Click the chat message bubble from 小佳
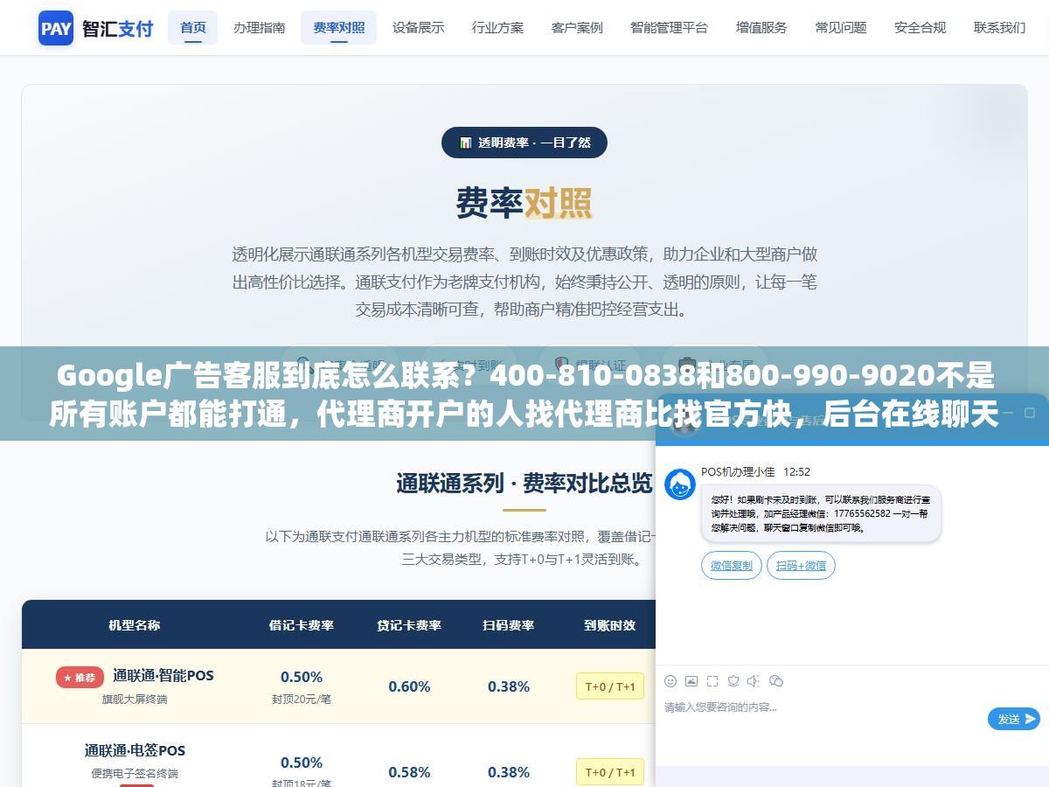The image size is (1049, 787). click(822, 514)
